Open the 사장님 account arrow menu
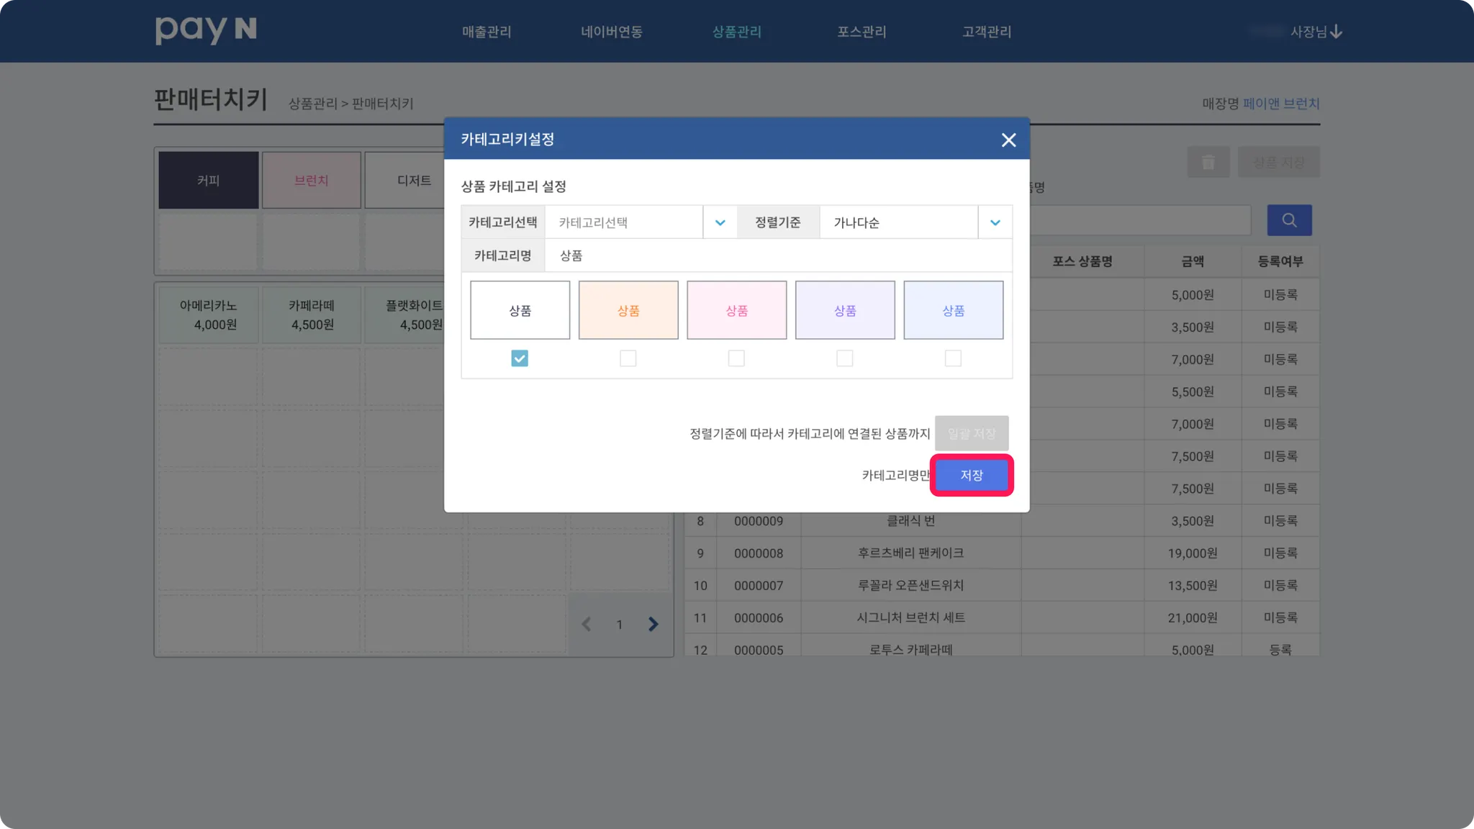 click(x=1336, y=32)
